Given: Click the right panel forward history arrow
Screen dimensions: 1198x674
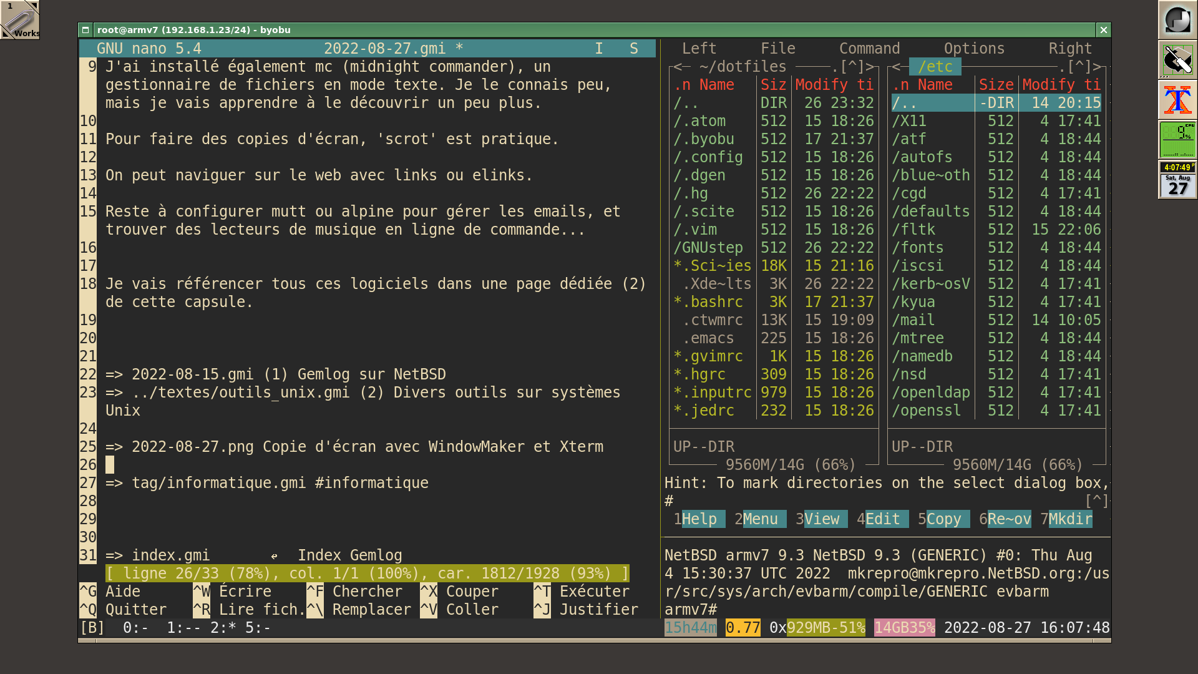Looking at the screenshot, I should [1096, 67].
